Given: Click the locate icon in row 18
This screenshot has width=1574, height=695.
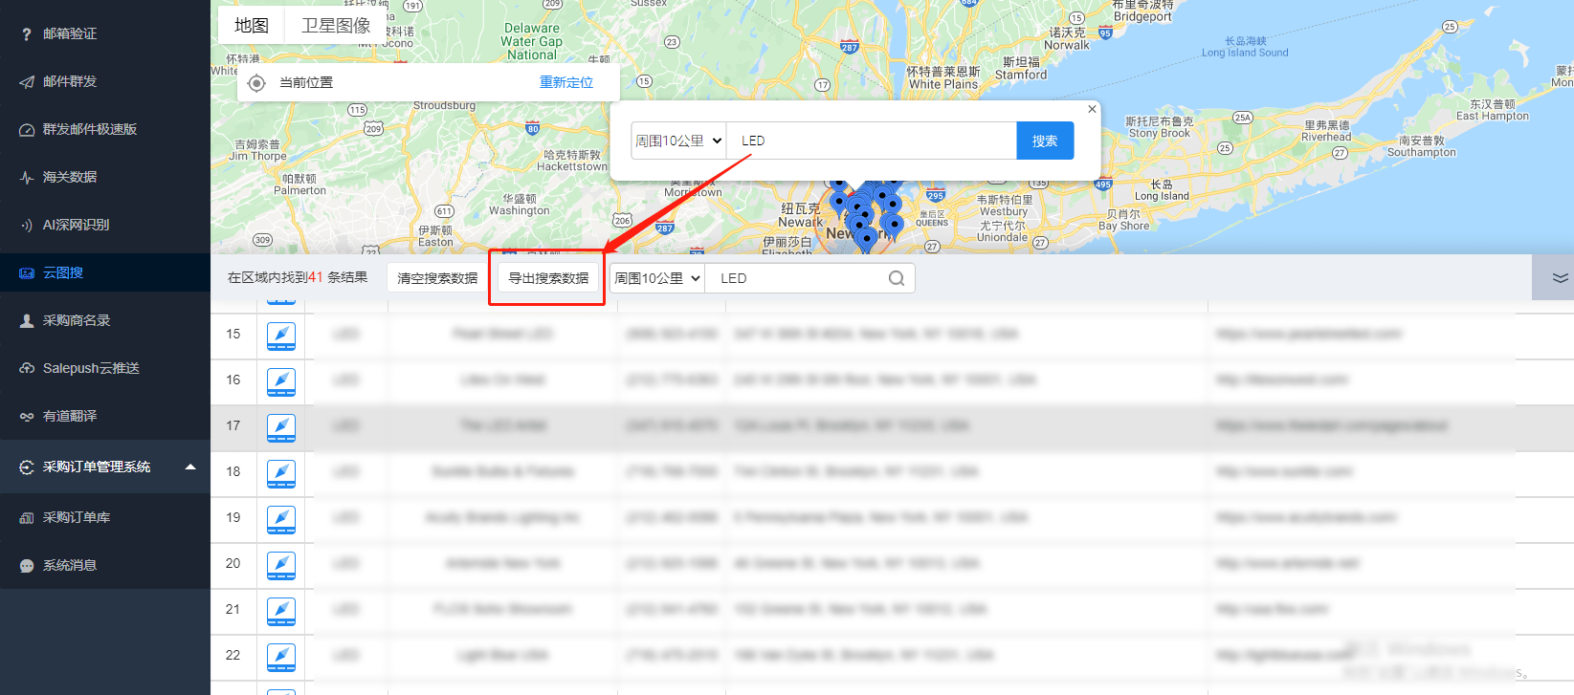Looking at the screenshot, I should tap(281, 473).
